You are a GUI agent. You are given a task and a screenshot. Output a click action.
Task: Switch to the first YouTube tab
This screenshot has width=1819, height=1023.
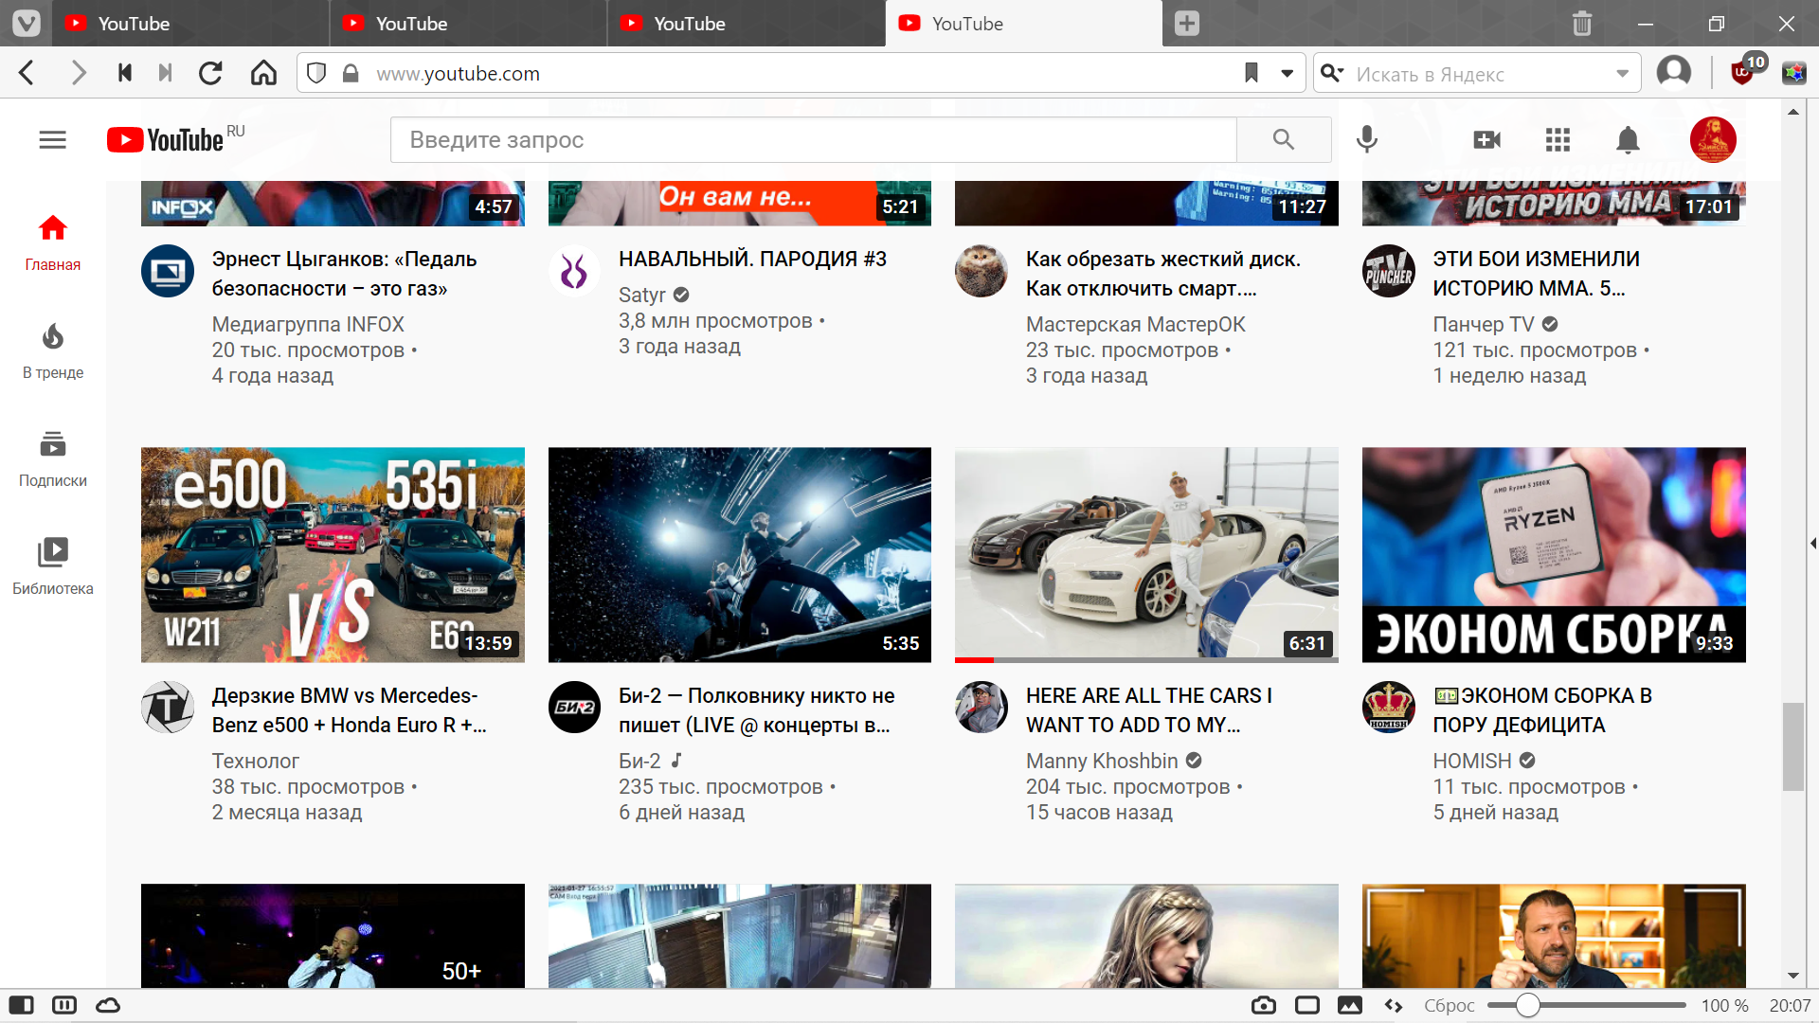(x=133, y=24)
